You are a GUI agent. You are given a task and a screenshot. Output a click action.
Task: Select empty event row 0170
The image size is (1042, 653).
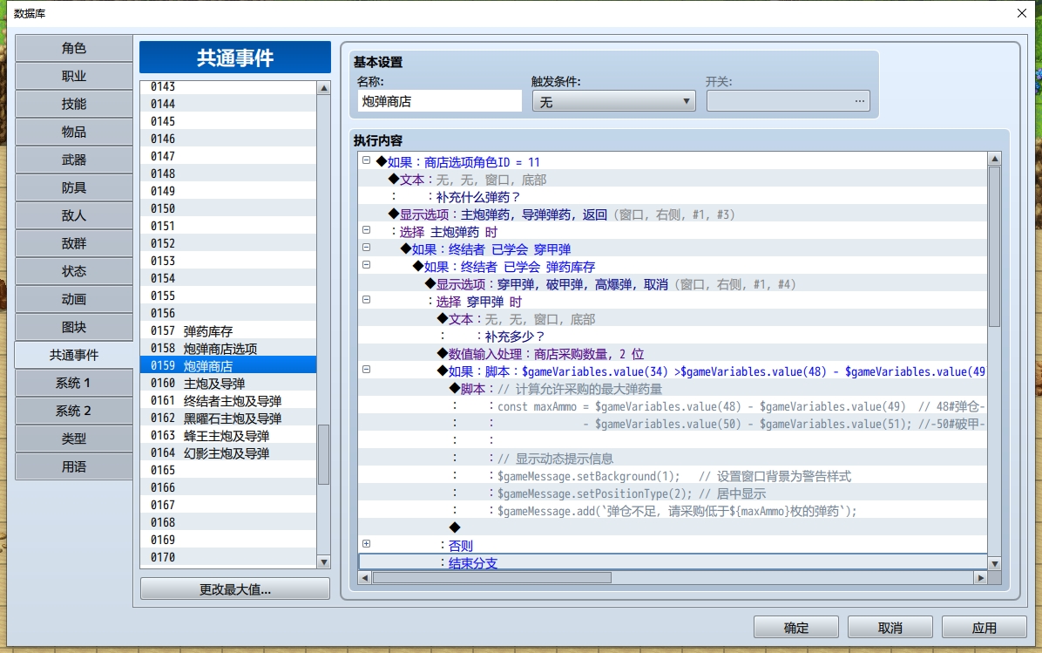tap(228, 558)
